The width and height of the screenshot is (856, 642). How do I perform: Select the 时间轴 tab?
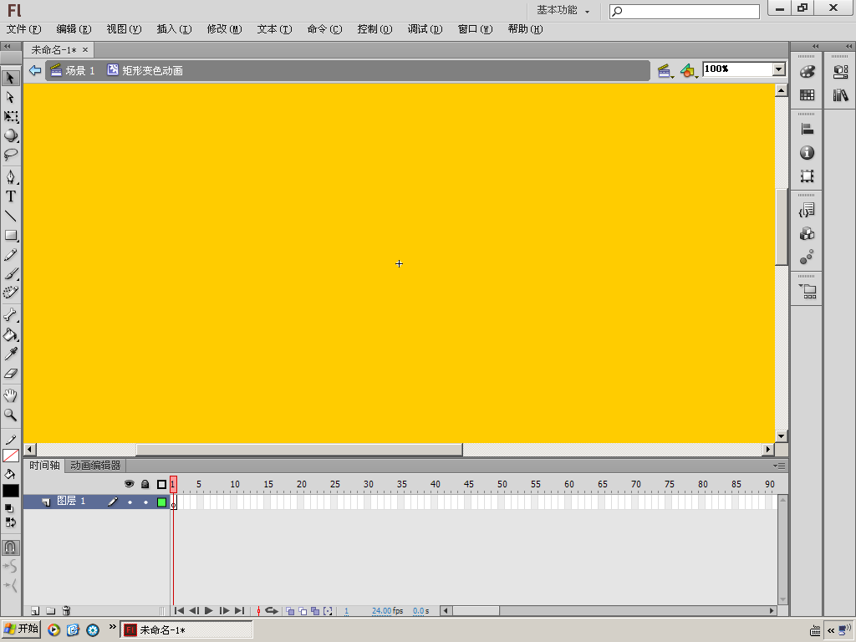pyautogui.click(x=44, y=466)
